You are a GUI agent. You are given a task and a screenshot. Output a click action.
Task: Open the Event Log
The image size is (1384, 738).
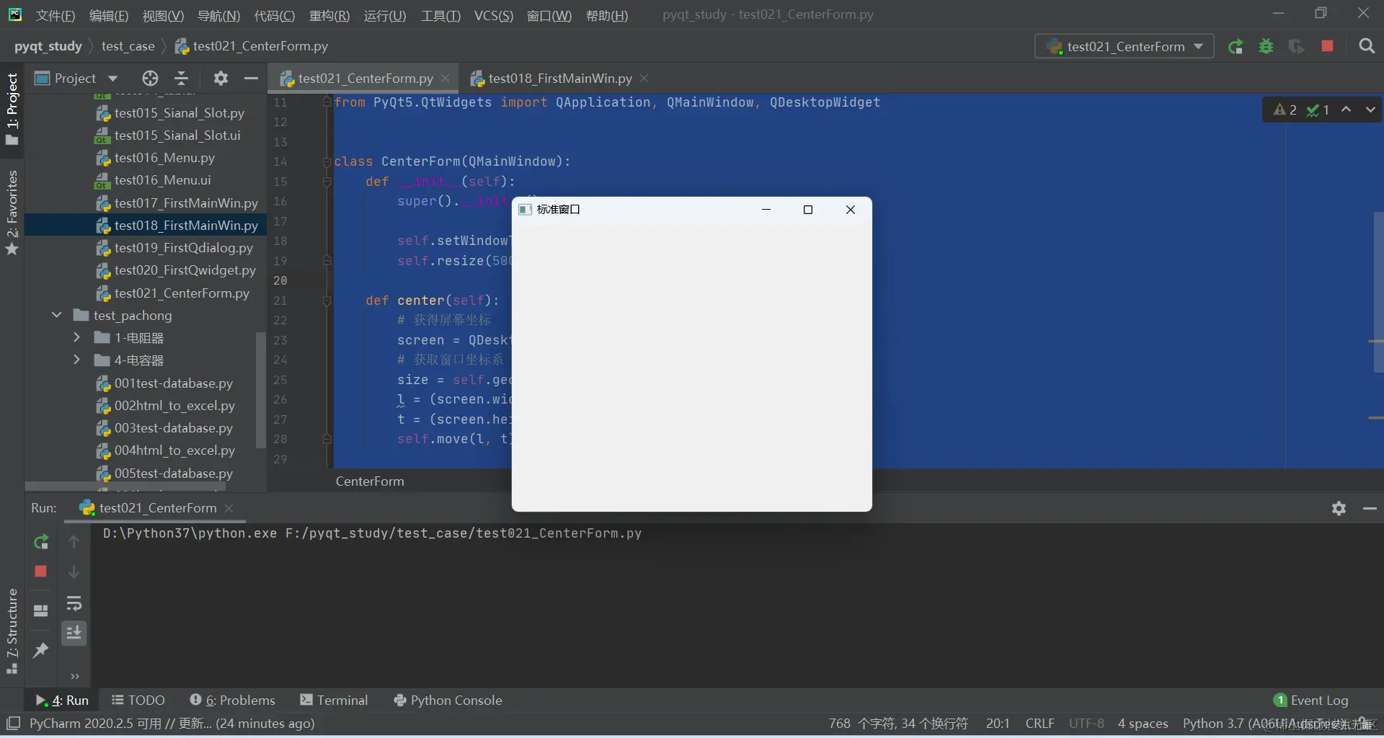[x=1311, y=701]
